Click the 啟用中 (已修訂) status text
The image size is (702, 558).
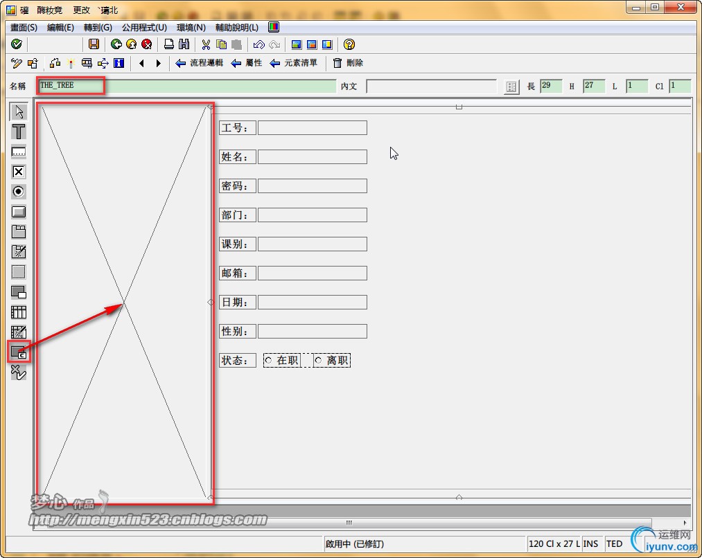coord(355,543)
